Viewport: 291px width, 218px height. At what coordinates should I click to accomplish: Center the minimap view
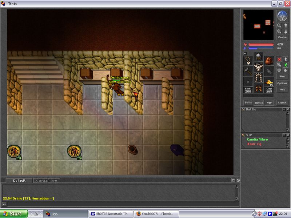(x=282, y=37)
